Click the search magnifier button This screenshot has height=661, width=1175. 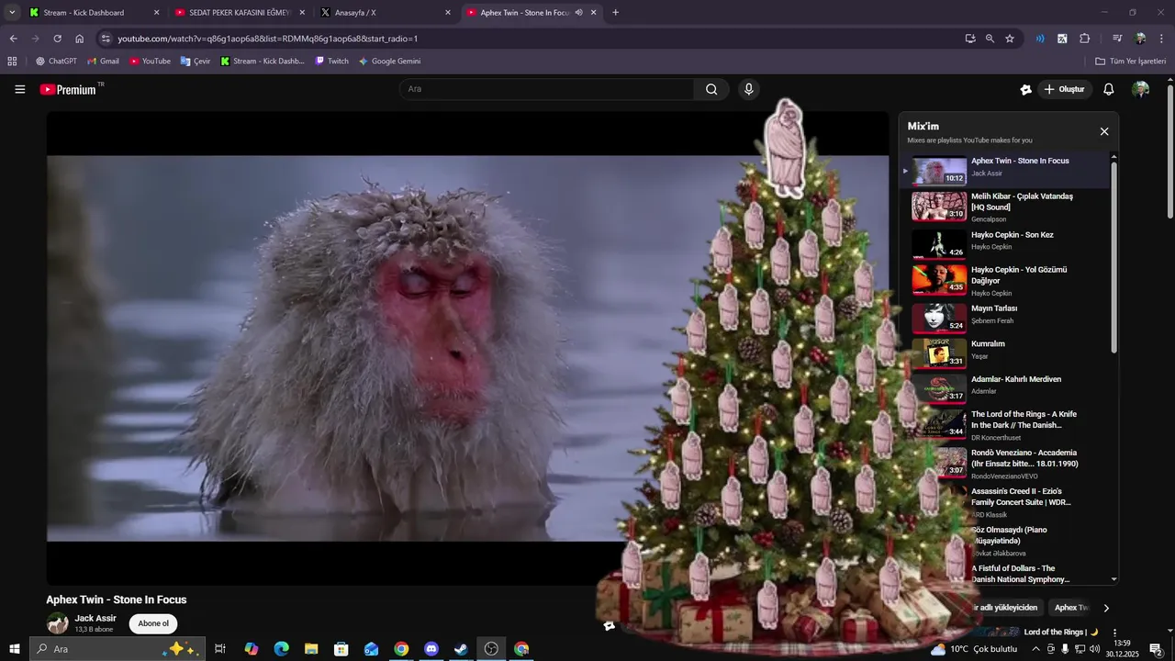tap(711, 89)
